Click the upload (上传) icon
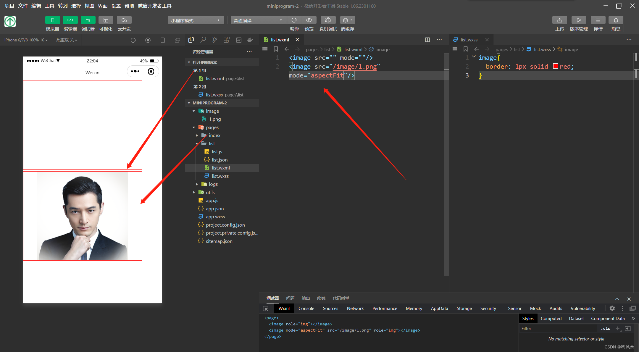This screenshot has width=639, height=352. pyautogui.click(x=559, y=20)
